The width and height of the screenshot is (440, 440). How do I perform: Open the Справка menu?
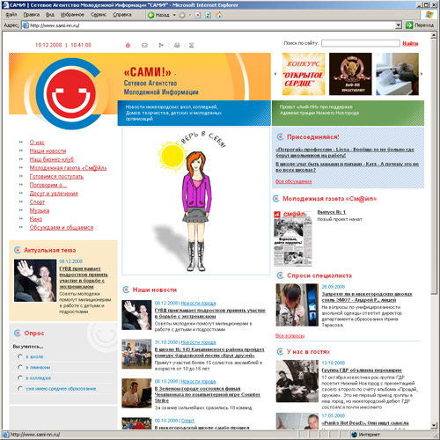pyautogui.click(x=122, y=15)
